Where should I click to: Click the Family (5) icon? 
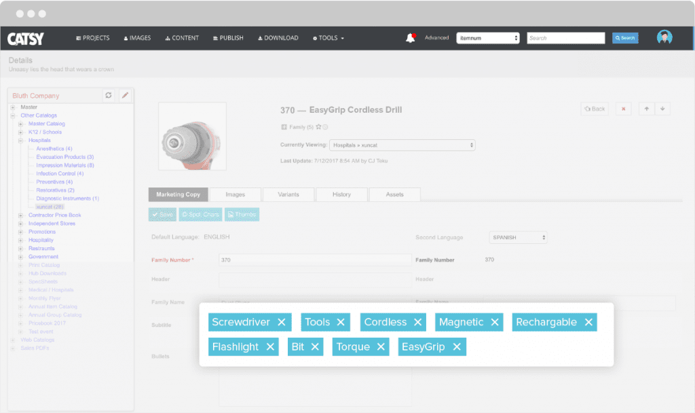(x=284, y=127)
